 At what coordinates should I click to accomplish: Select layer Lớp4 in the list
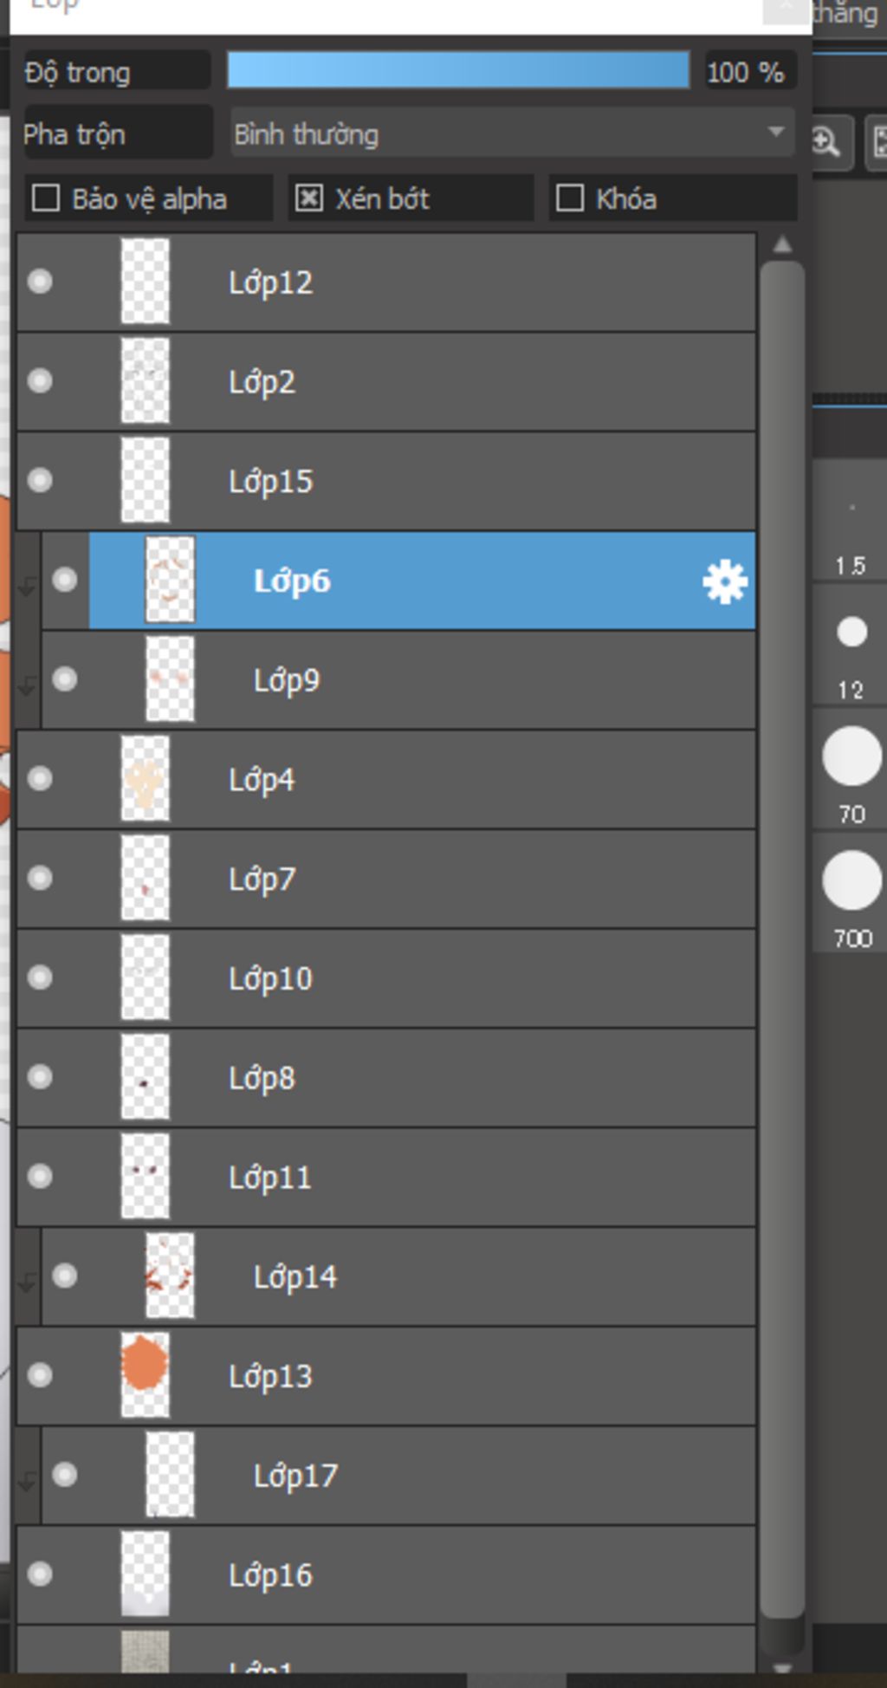[x=386, y=780]
